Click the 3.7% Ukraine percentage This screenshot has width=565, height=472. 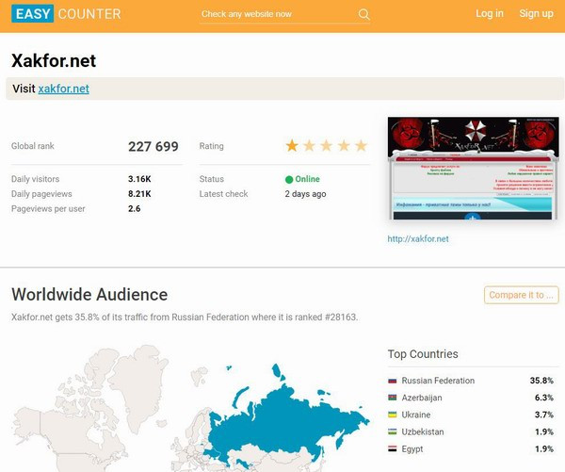(544, 415)
